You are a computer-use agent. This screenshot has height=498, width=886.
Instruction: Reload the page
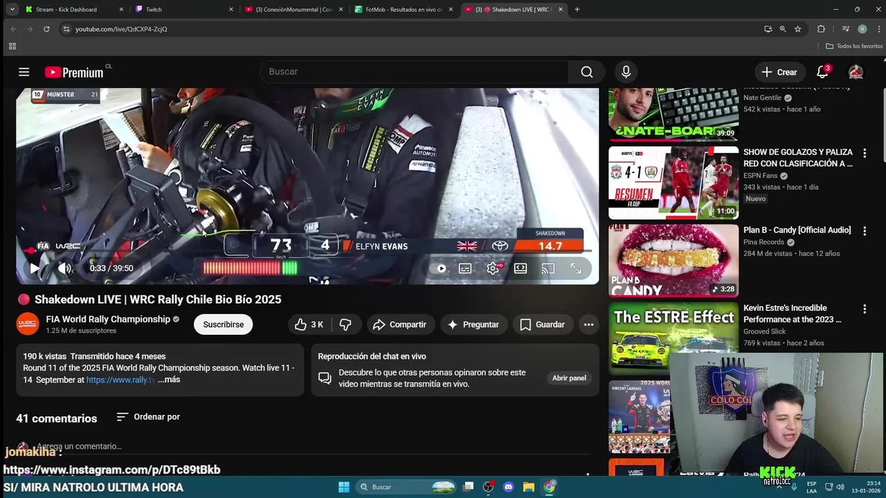coord(46,29)
